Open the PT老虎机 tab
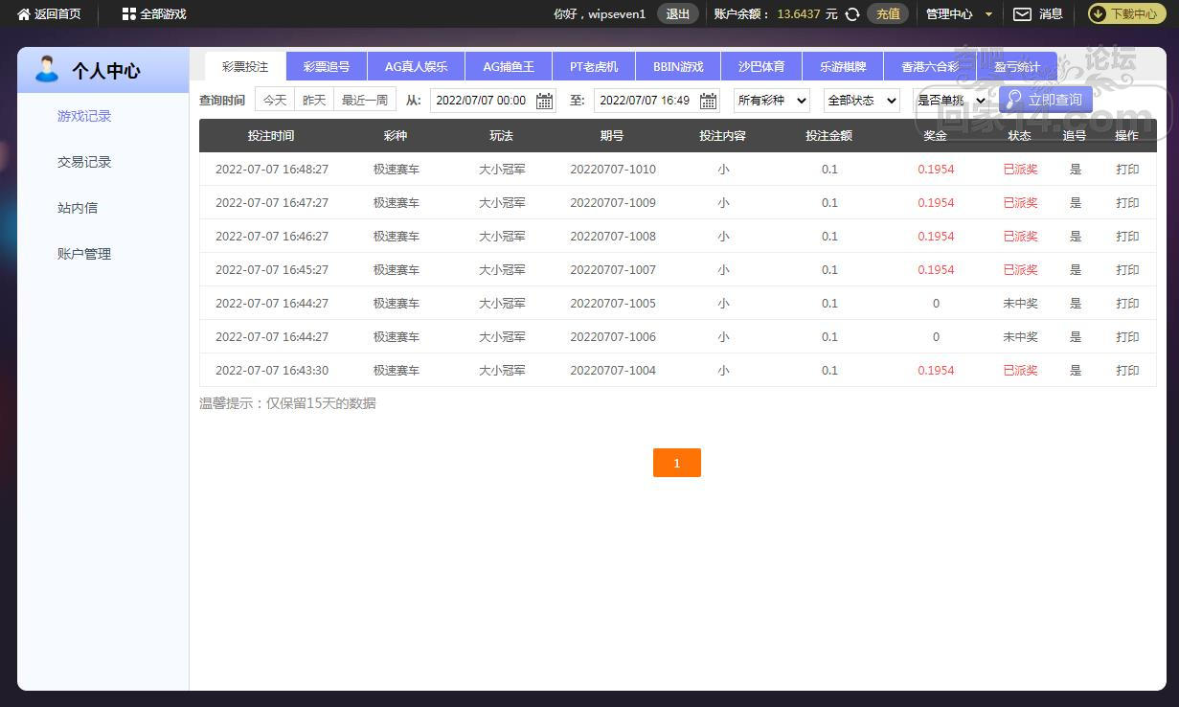This screenshot has height=707, width=1179. 594,67
